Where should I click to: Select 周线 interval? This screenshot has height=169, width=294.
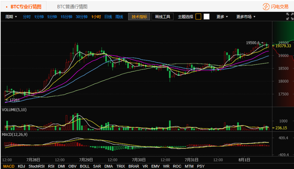(x=119, y=17)
